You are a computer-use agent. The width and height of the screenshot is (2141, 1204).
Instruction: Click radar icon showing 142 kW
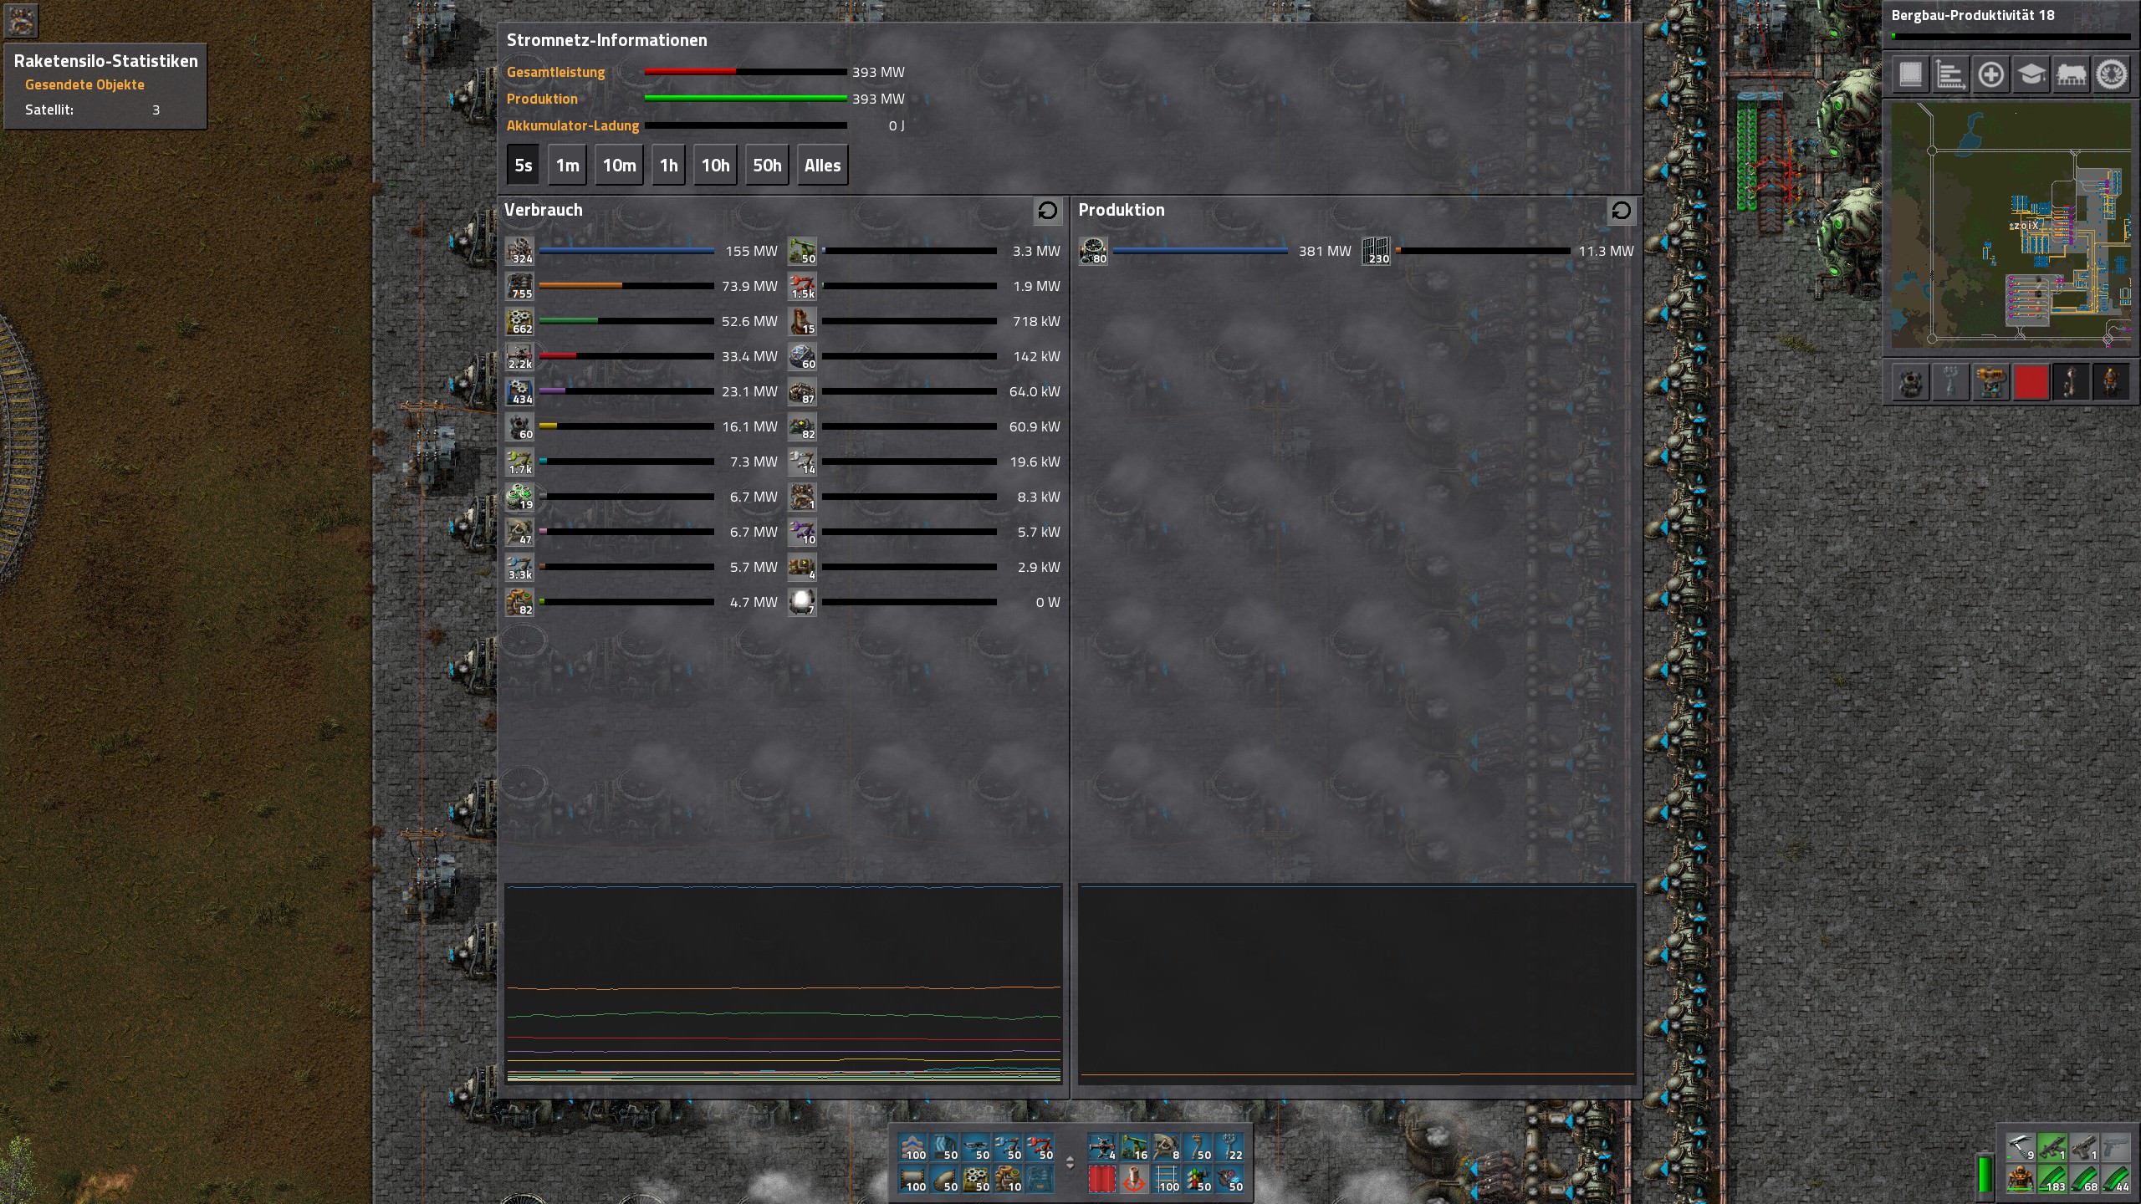802,356
